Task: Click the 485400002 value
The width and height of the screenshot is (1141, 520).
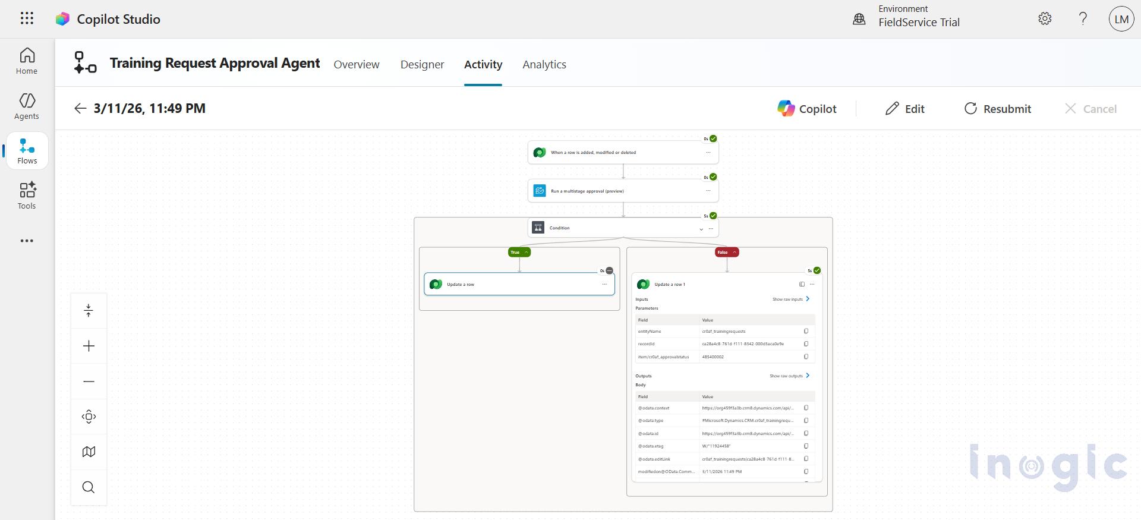Action: pos(713,357)
